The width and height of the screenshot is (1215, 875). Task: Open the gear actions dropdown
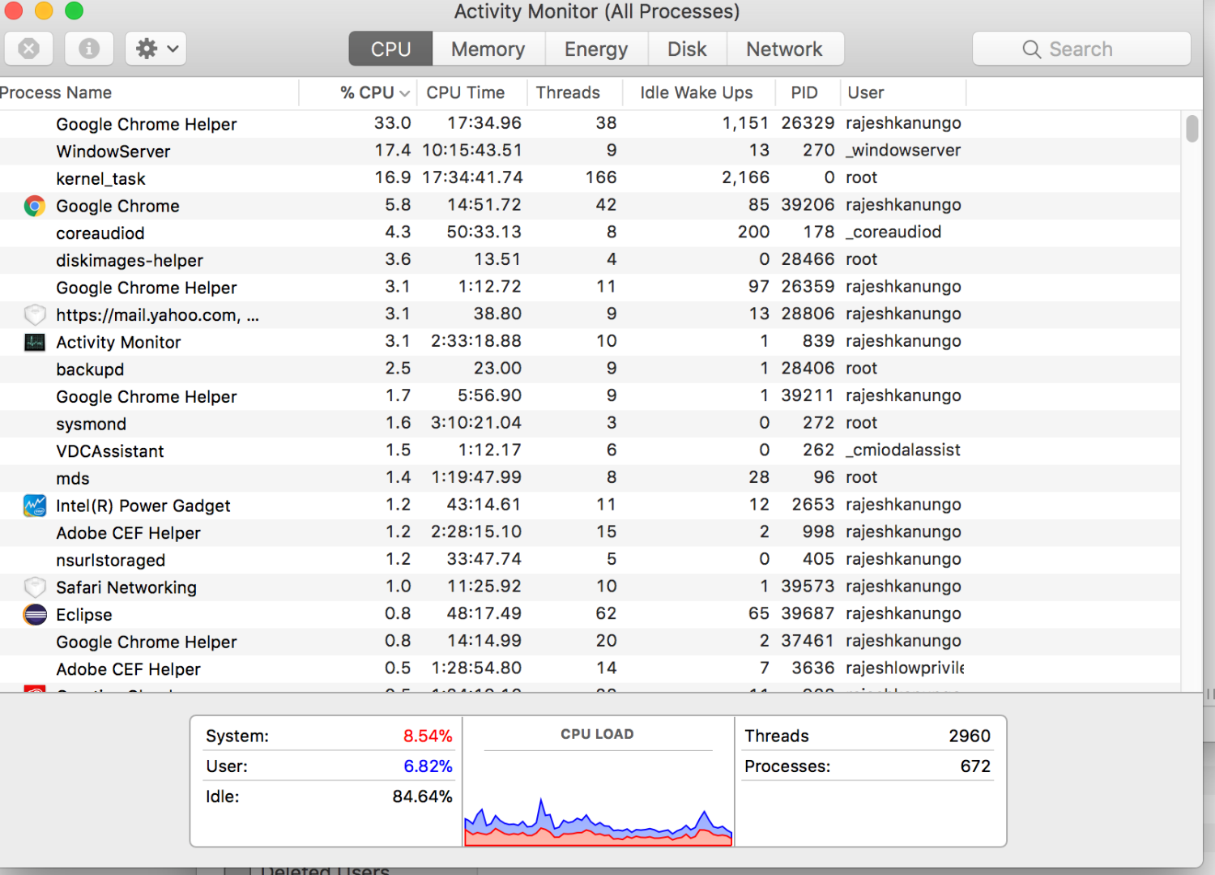(x=156, y=49)
